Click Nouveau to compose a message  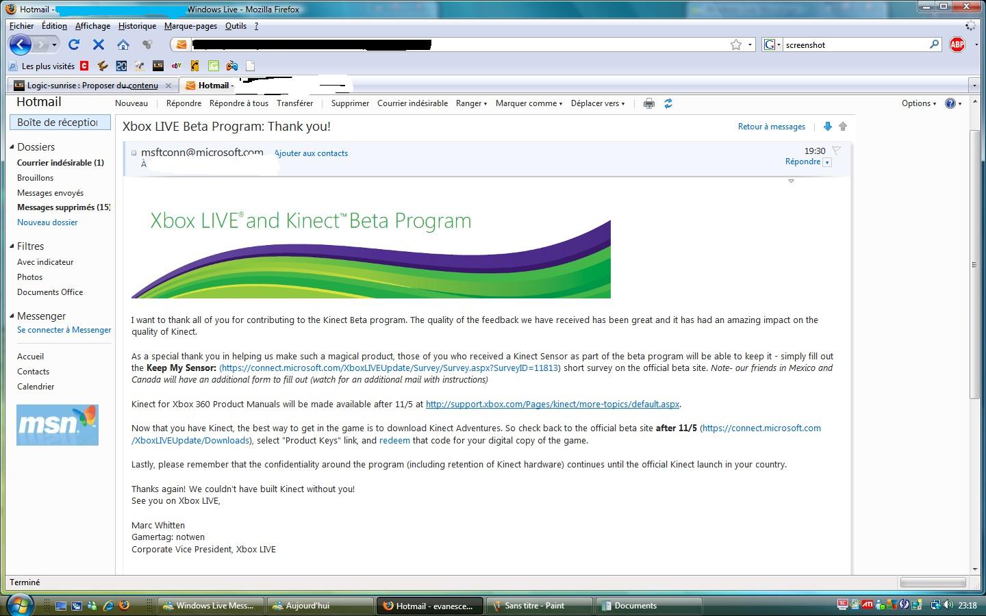click(131, 103)
